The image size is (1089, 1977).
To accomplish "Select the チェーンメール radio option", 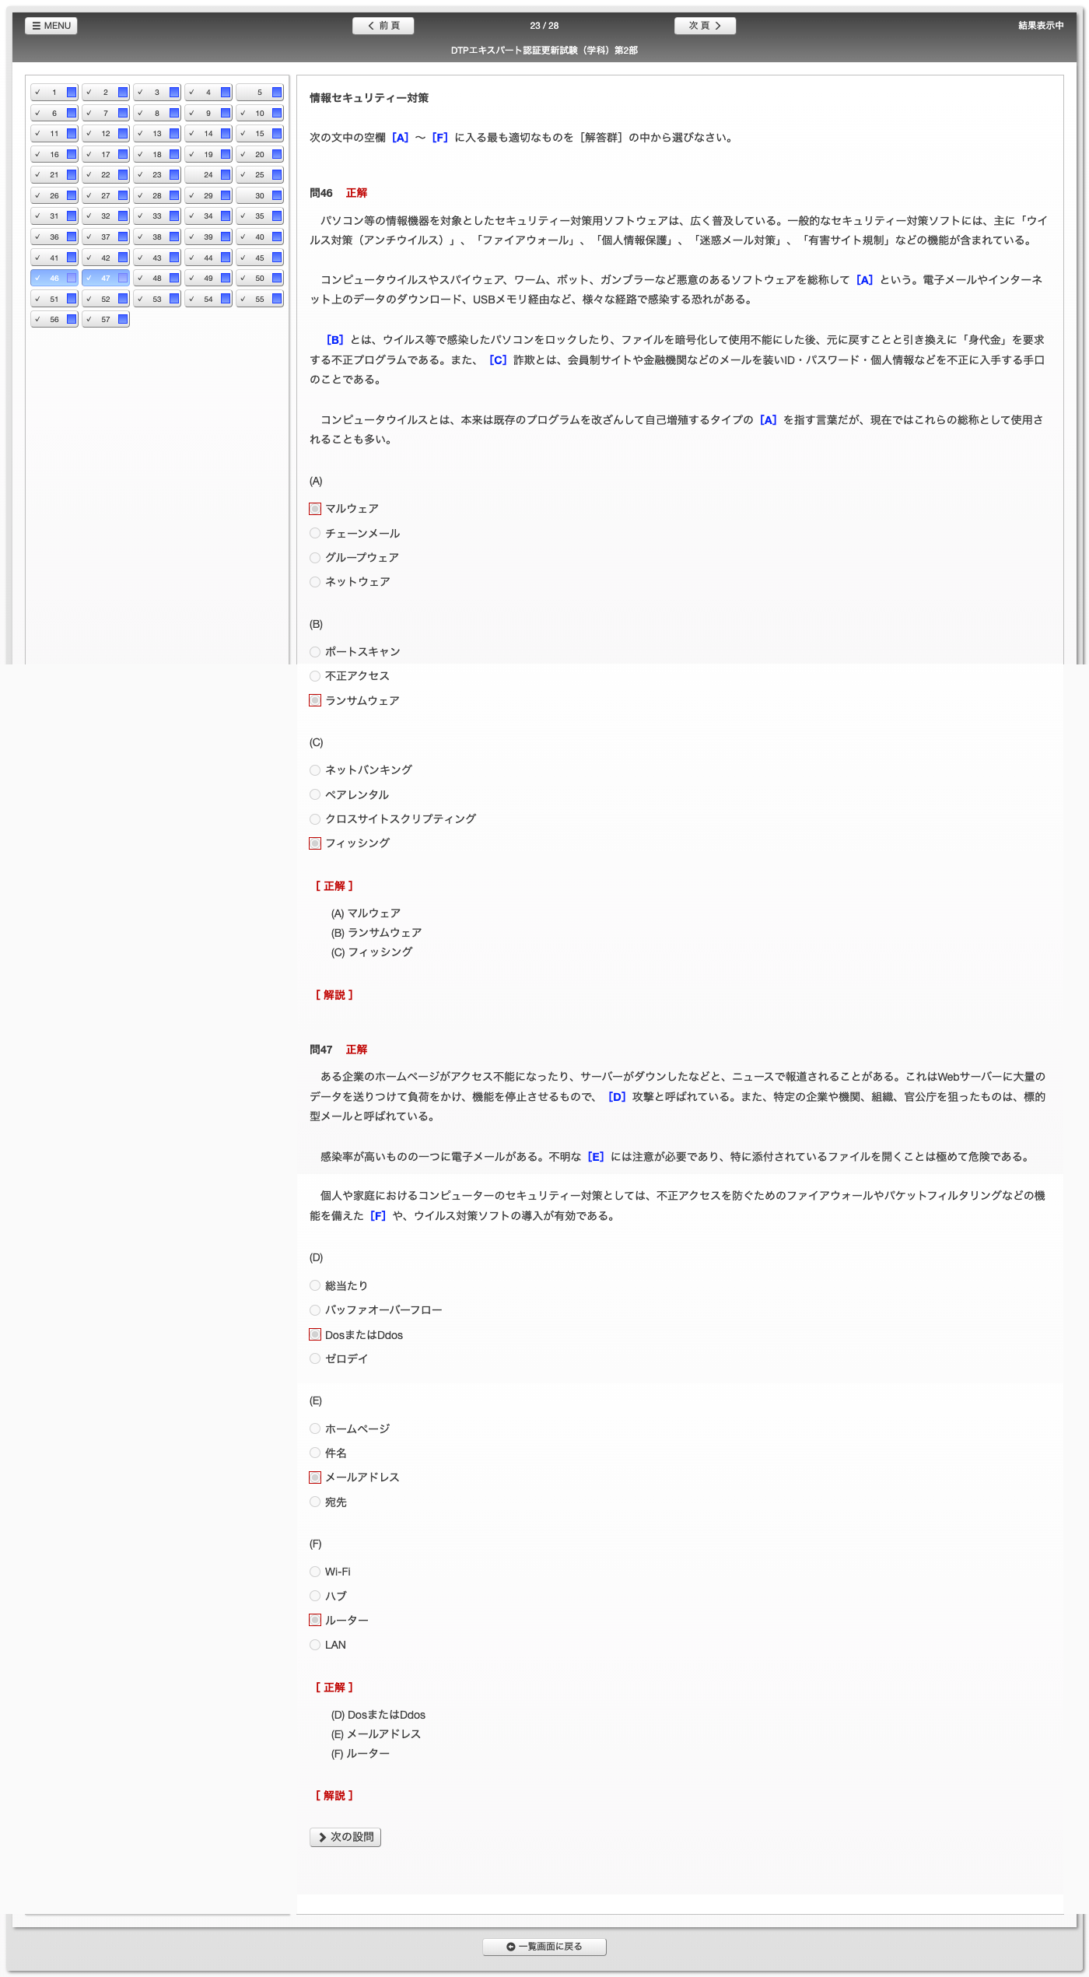I will [x=315, y=534].
